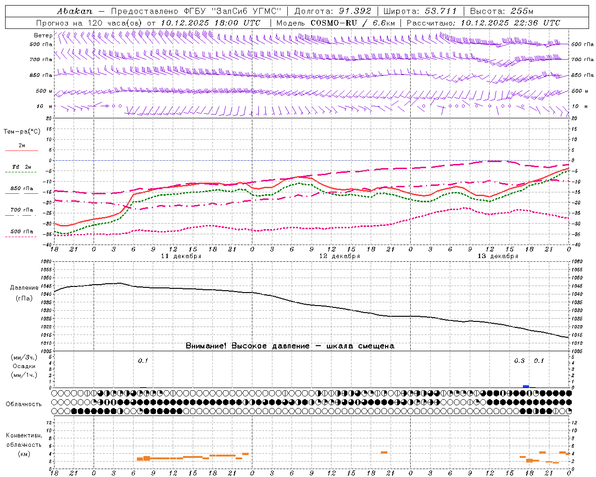
Task: Click the '850 гПа' temperature legend entry
Action: tap(22, 189)
